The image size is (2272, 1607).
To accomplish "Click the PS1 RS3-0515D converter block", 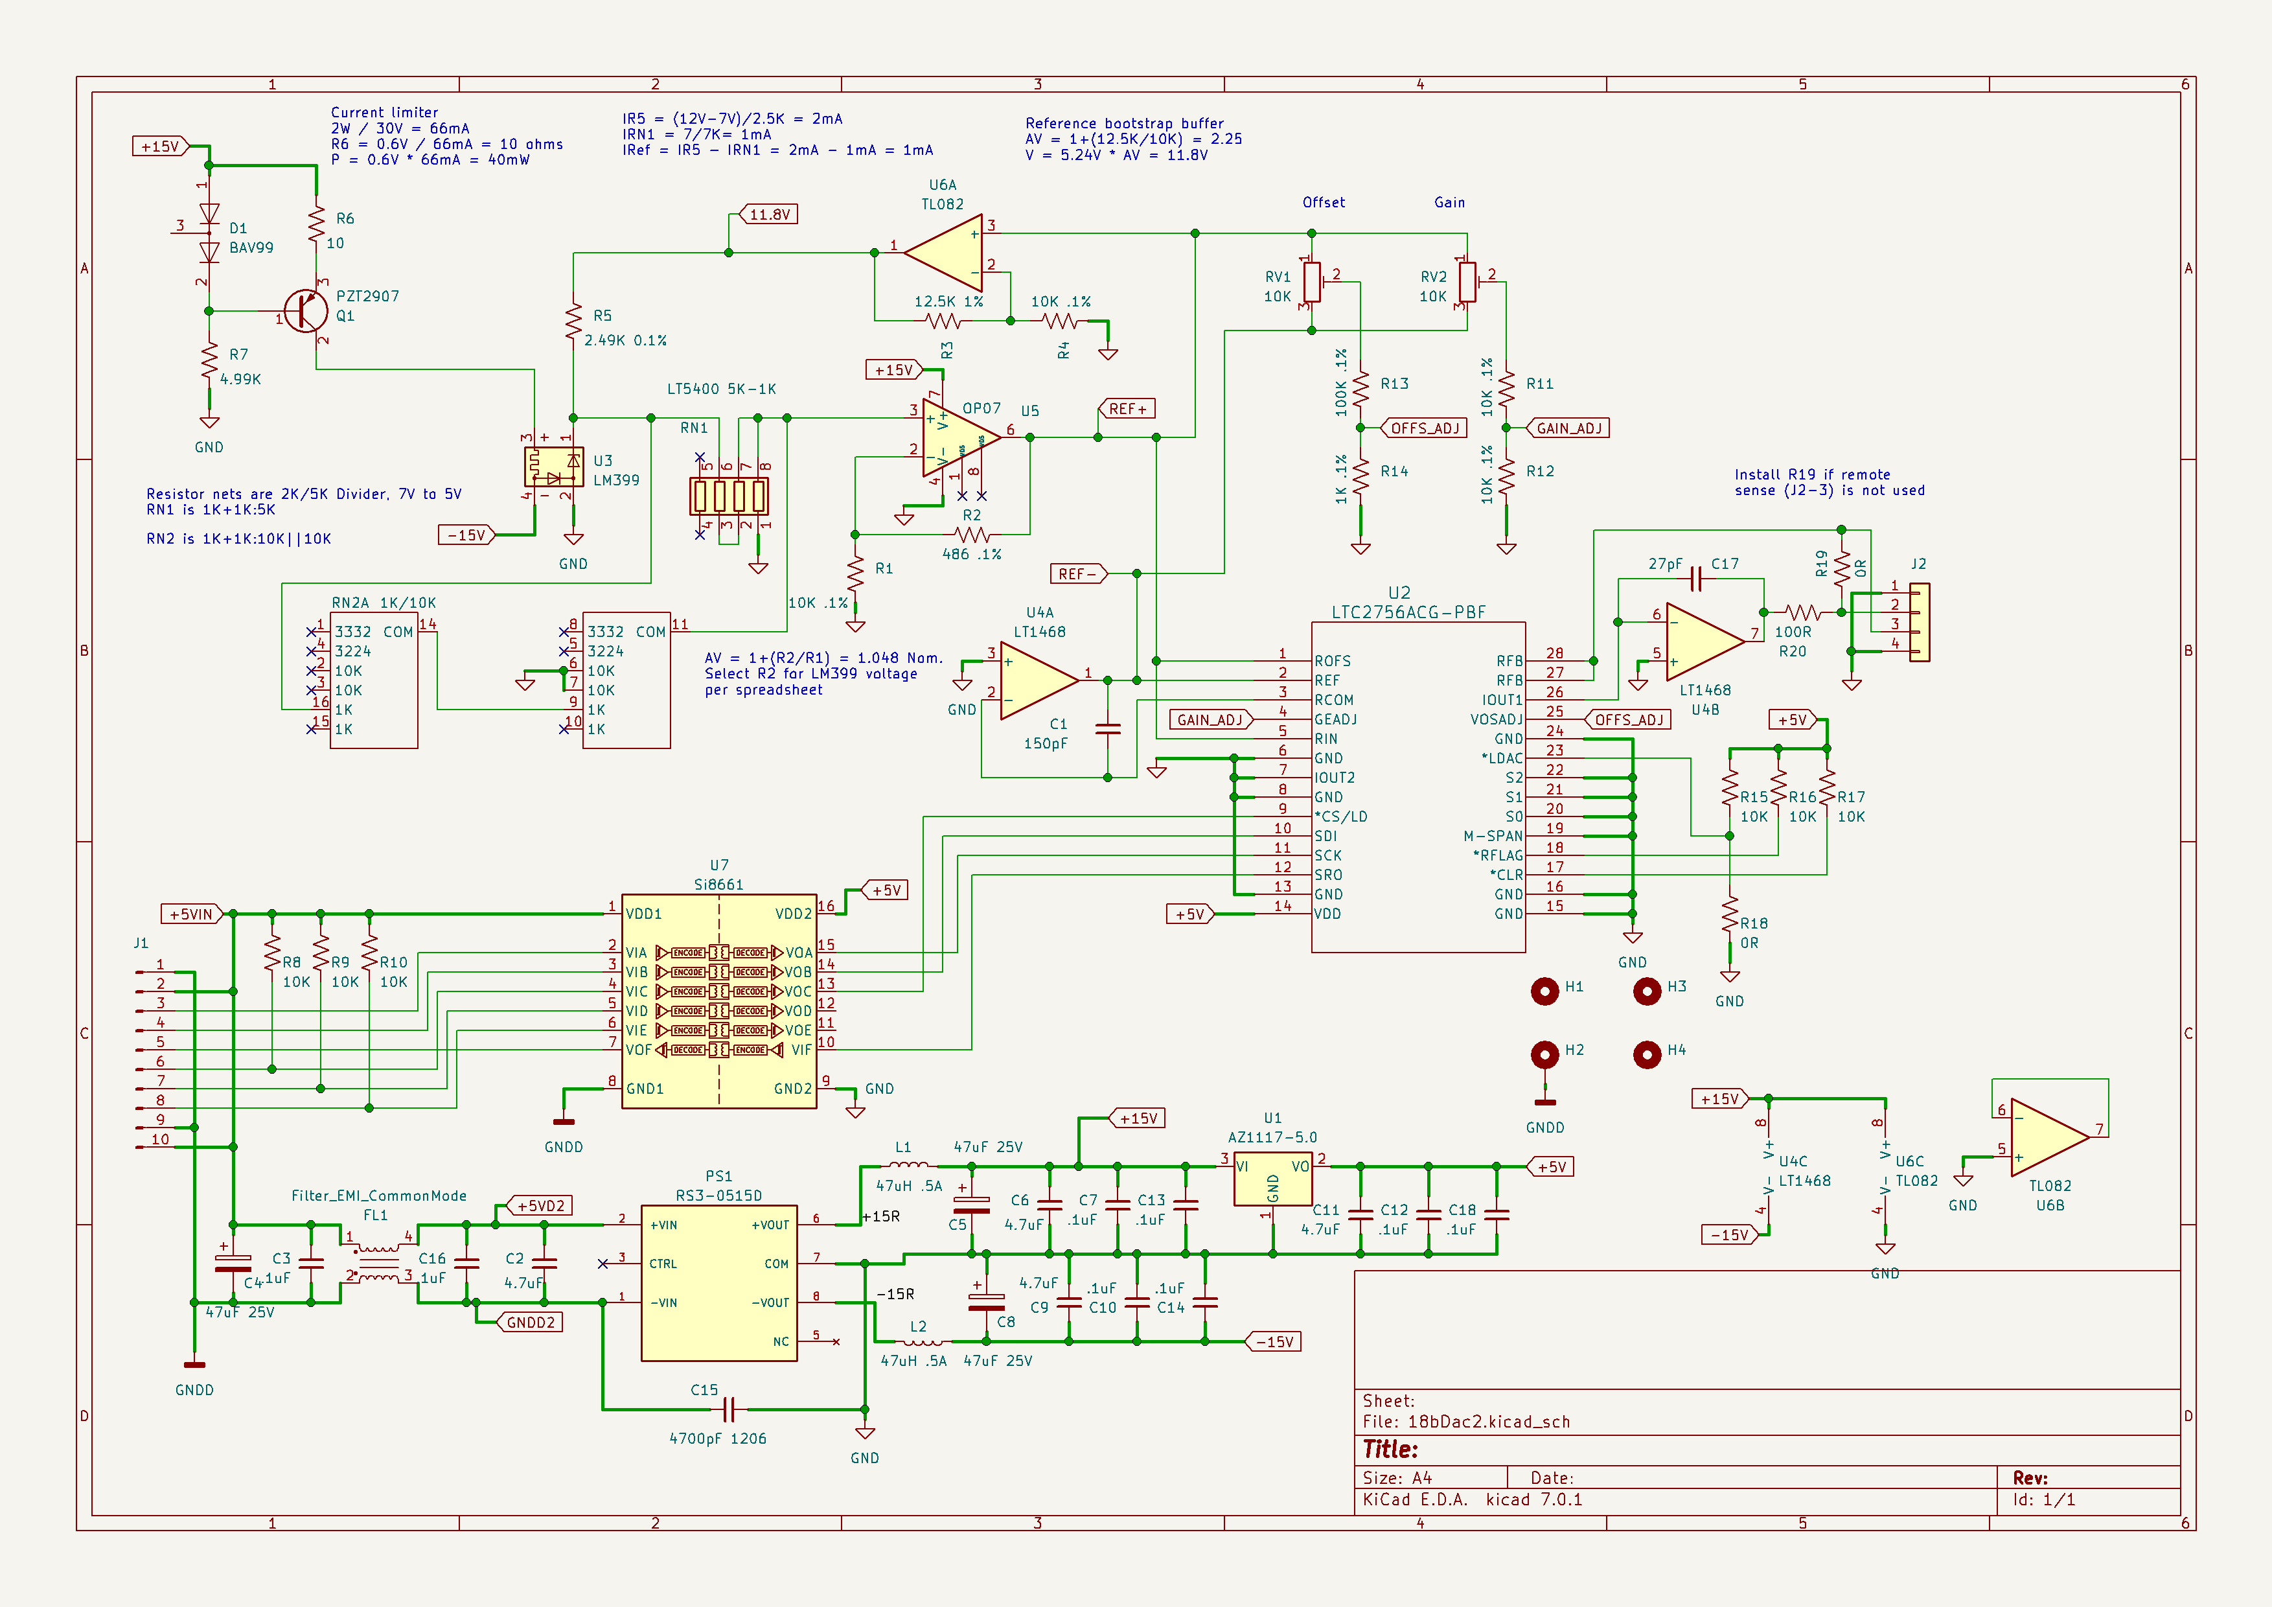I will click(719, 1282).
